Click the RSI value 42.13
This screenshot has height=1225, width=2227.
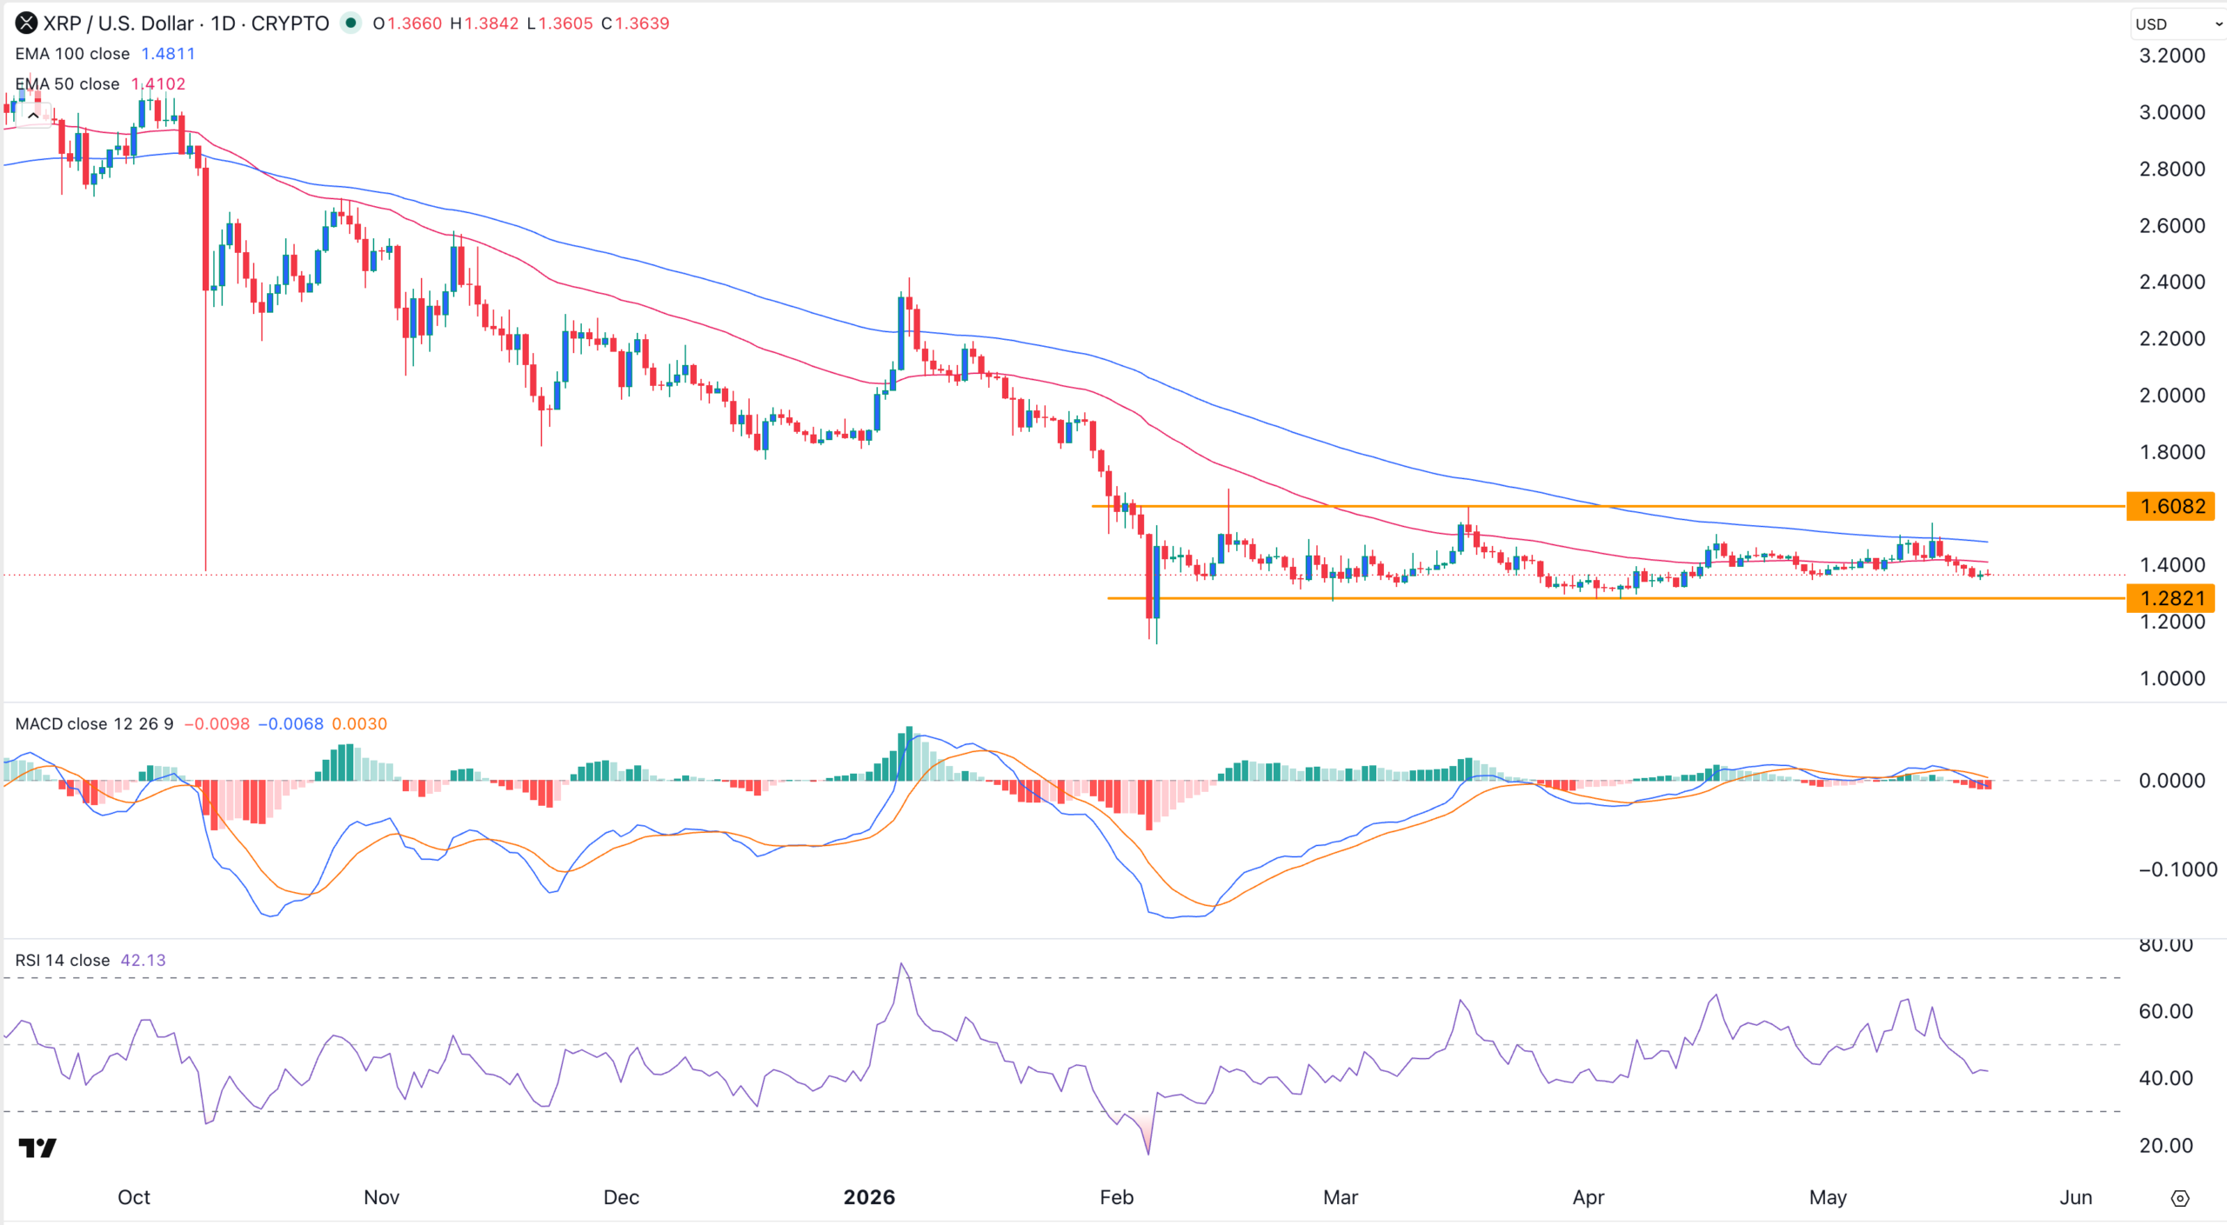[x=143, y=961]
